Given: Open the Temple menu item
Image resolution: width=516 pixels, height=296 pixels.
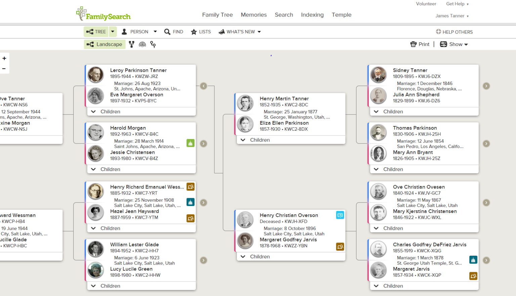Looking at the screenshot, I should tap(341, 15).
